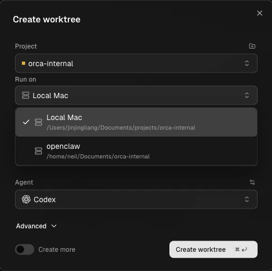This screenshot has width=272, height=271.
Task: Open the Project dropdown orca-internal
Action: [x=136, y=63]
